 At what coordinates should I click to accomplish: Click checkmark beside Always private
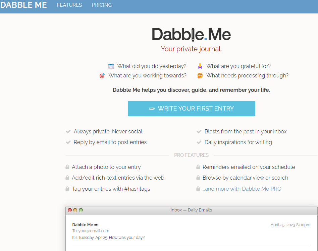68,131
